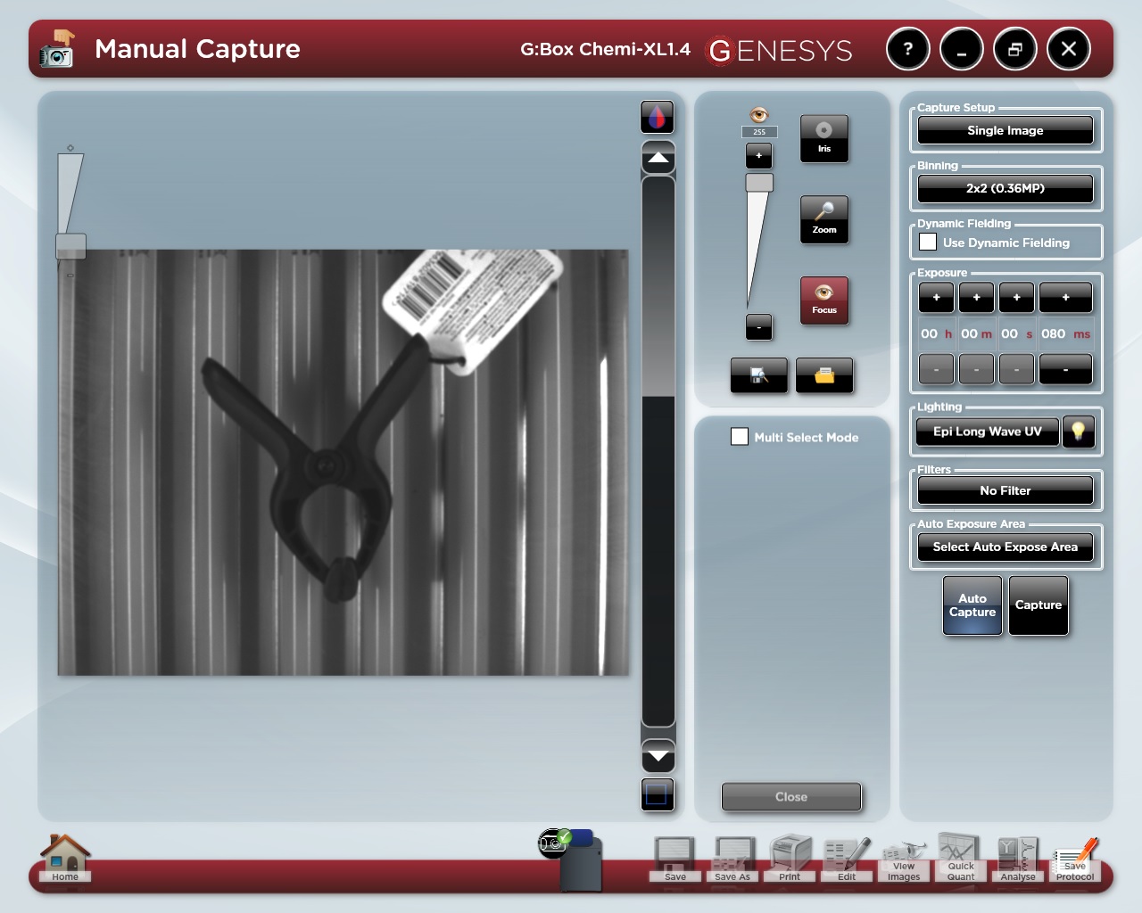The image size is (1142, 913).
Task: Click the eye icon above value 255
Action: pos(759,114)
